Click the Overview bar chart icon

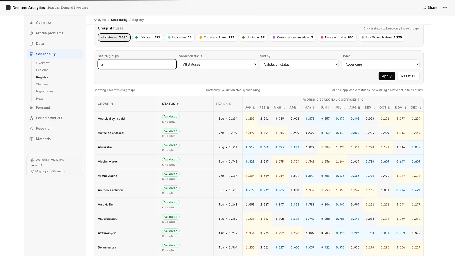[x=31, y=23]
